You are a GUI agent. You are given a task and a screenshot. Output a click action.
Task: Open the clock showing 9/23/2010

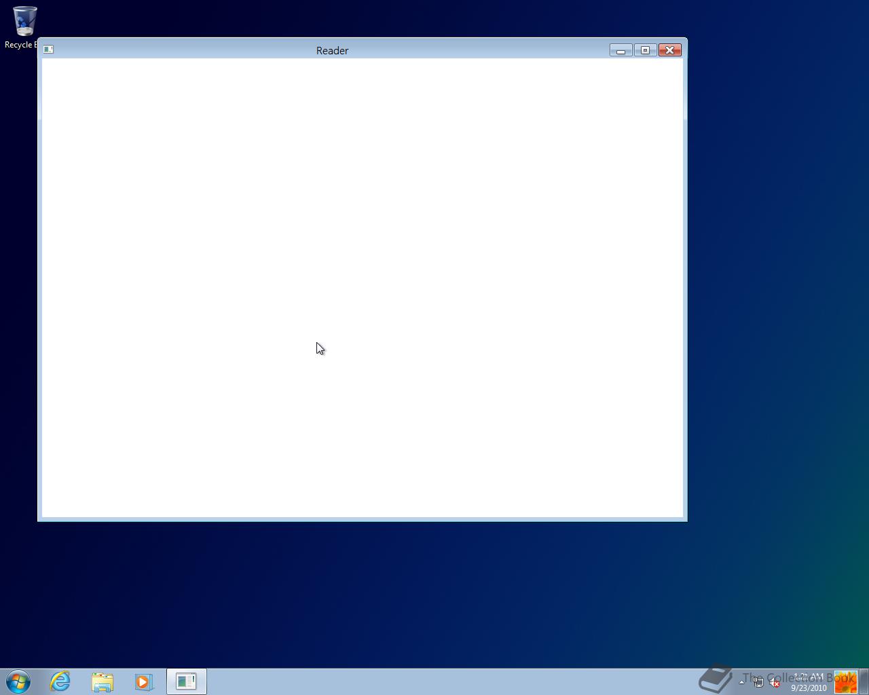[809, 682]
